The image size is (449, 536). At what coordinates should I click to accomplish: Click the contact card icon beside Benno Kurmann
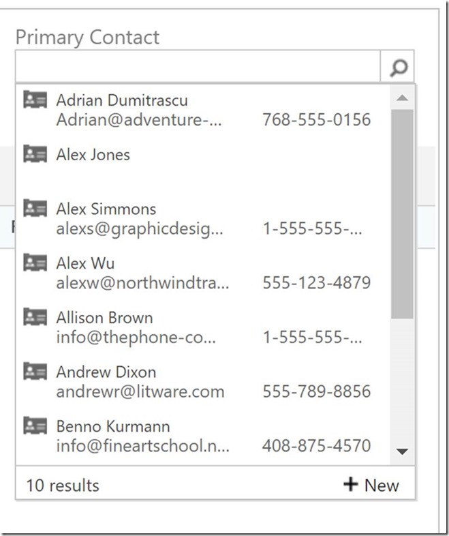35,426
